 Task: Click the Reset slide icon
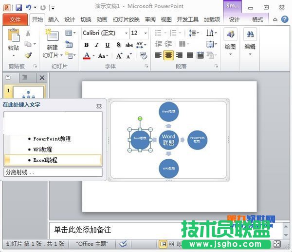[69, 44]
